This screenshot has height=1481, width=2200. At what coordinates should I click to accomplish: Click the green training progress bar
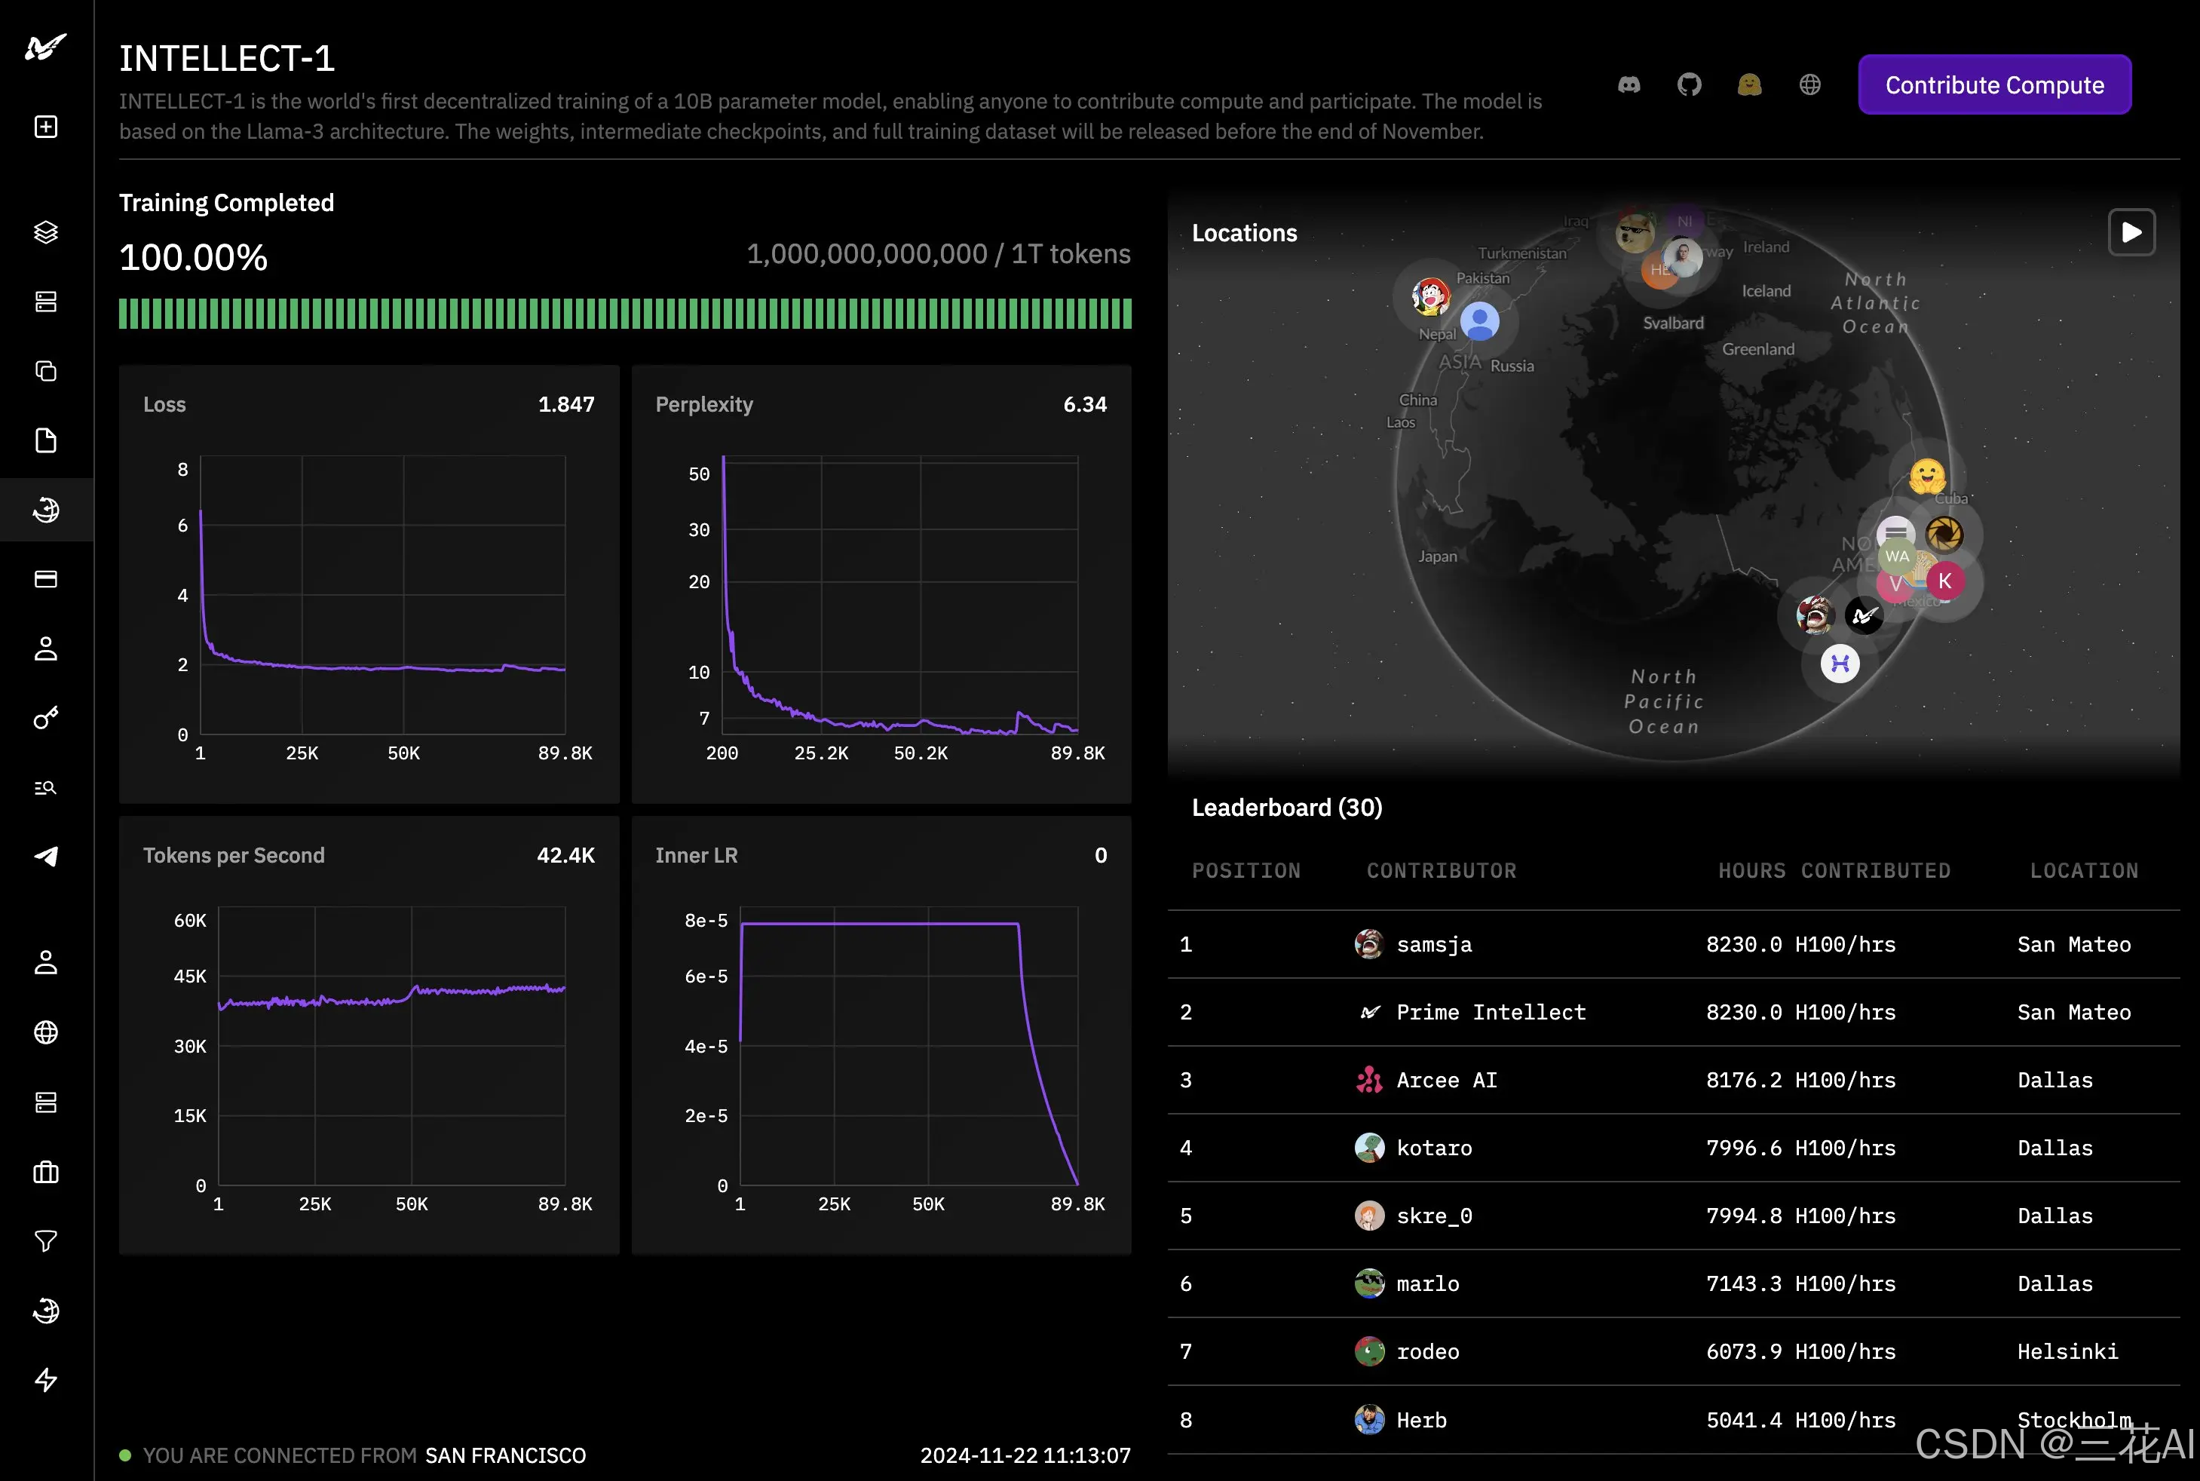[x=625, y=314]
